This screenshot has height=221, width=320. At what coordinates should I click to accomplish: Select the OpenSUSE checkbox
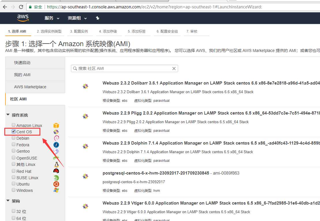pyautogui.click(x=14, y=158)
